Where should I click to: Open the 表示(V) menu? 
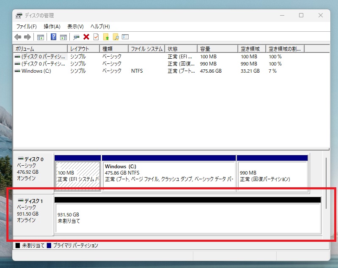pos(75,27)
